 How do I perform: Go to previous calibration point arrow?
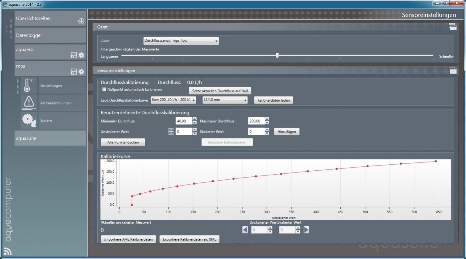pos(245,230)
